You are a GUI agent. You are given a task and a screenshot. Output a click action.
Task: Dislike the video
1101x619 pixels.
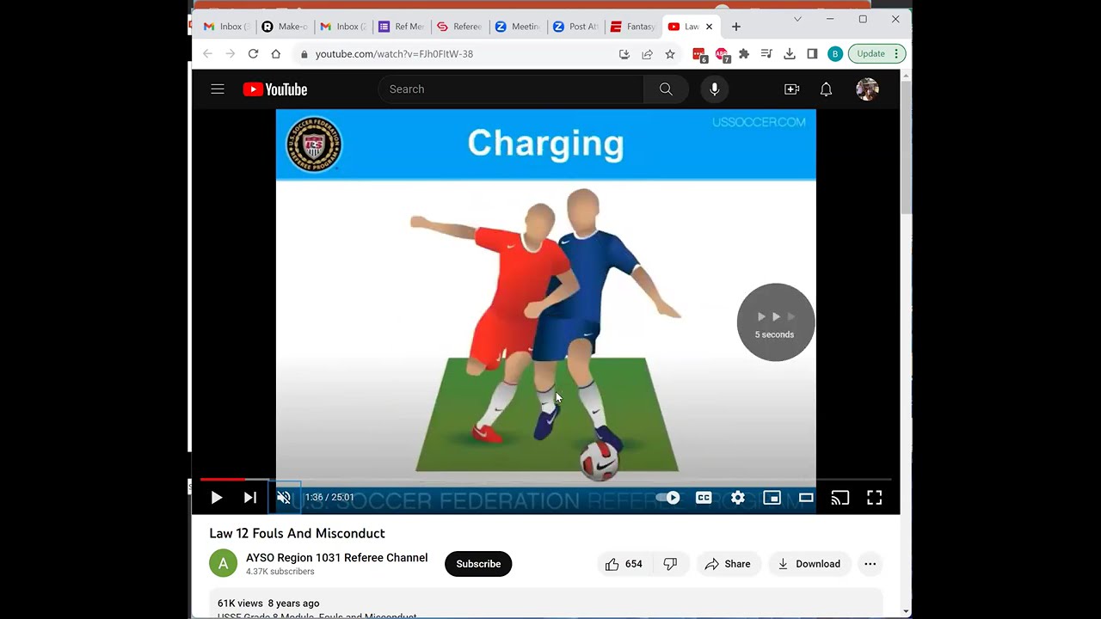[x=669, y=564]
